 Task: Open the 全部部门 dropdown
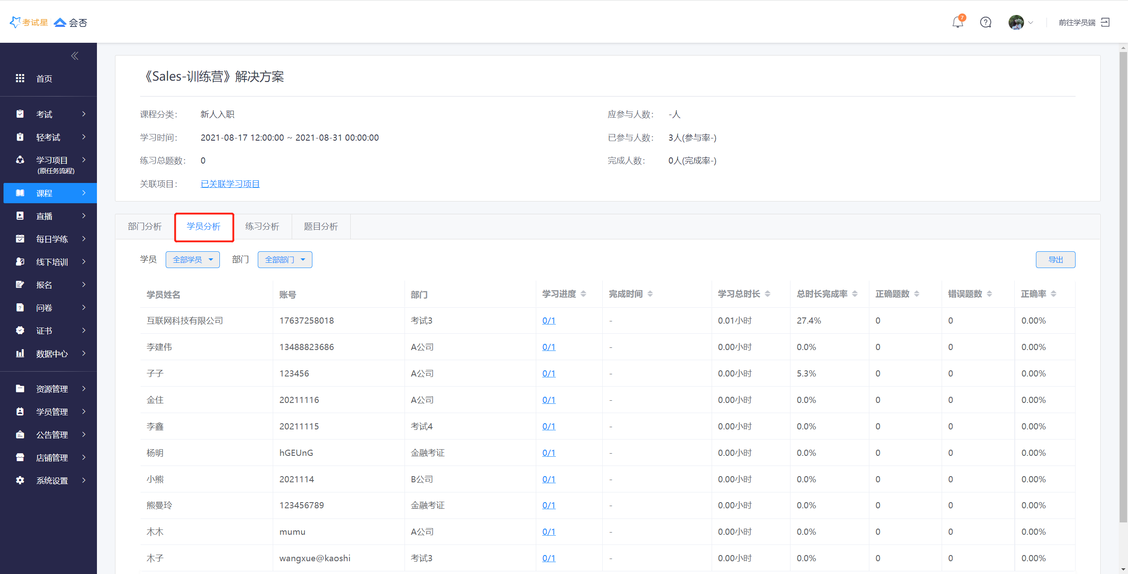click(x=285, y=260)
